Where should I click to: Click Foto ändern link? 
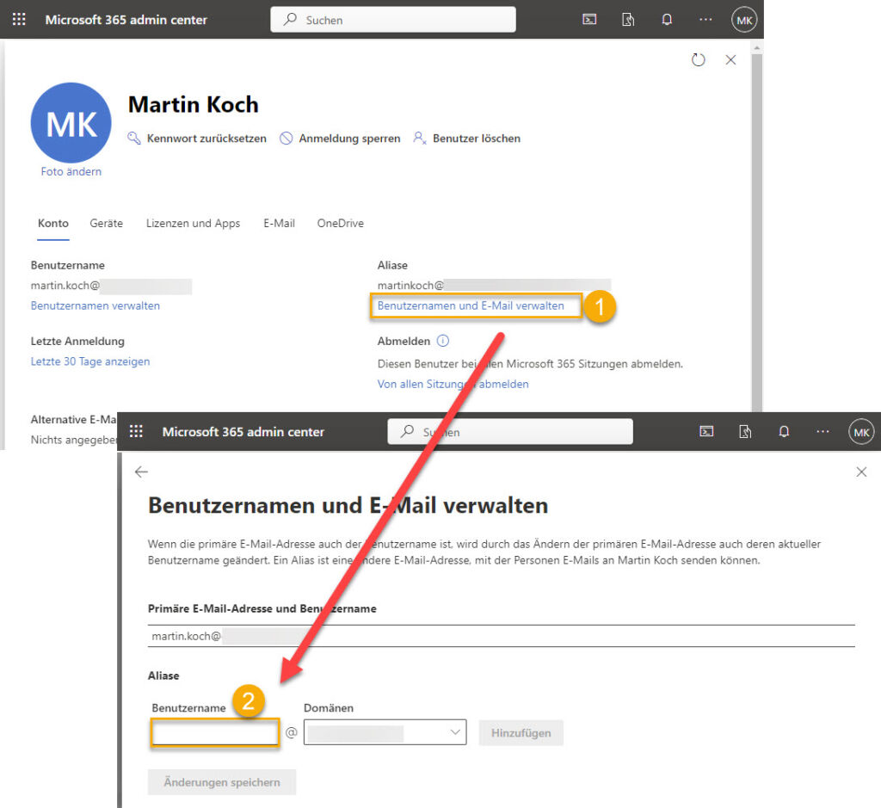pyautogui.click(x=71, y=171)
